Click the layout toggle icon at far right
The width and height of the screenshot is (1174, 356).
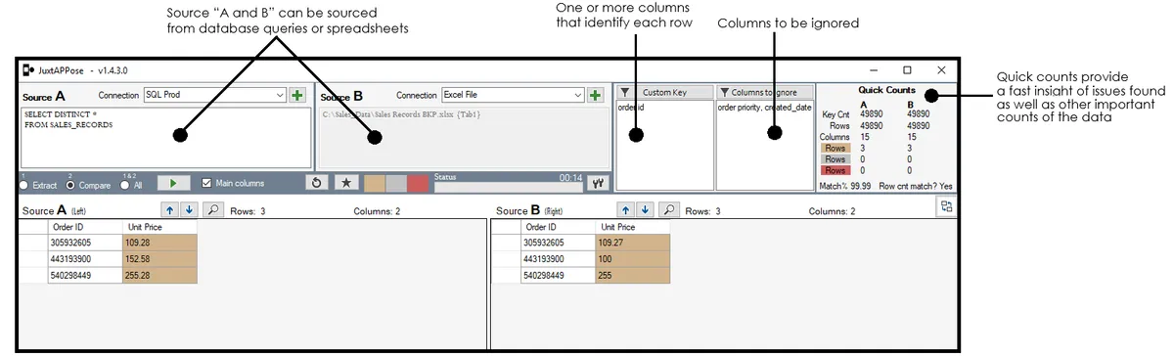pyautogui.click(x=946, y=206)
